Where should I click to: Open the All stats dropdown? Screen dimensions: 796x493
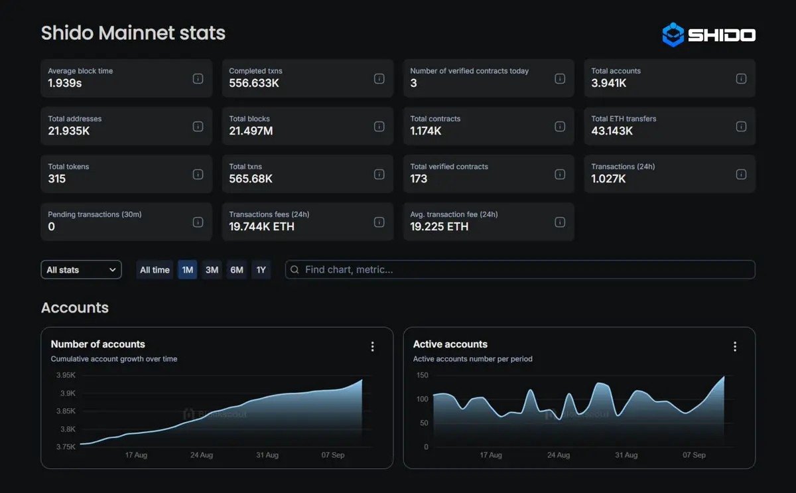[81, 269]
